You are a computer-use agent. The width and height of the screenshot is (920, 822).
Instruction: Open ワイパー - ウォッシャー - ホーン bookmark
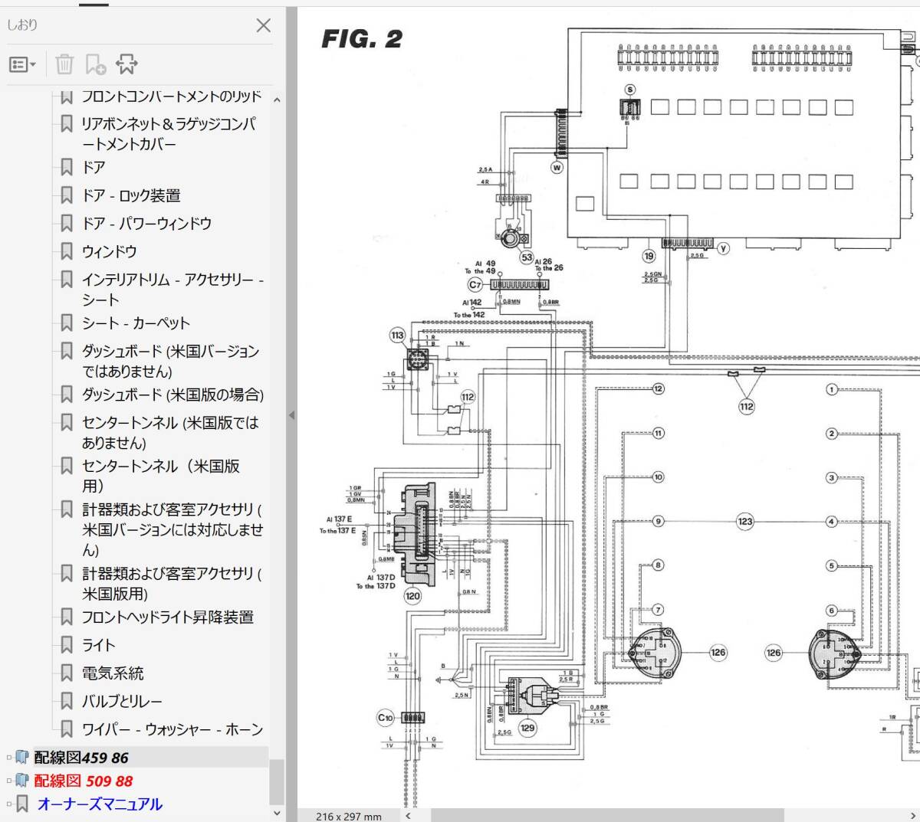point(172,729)
